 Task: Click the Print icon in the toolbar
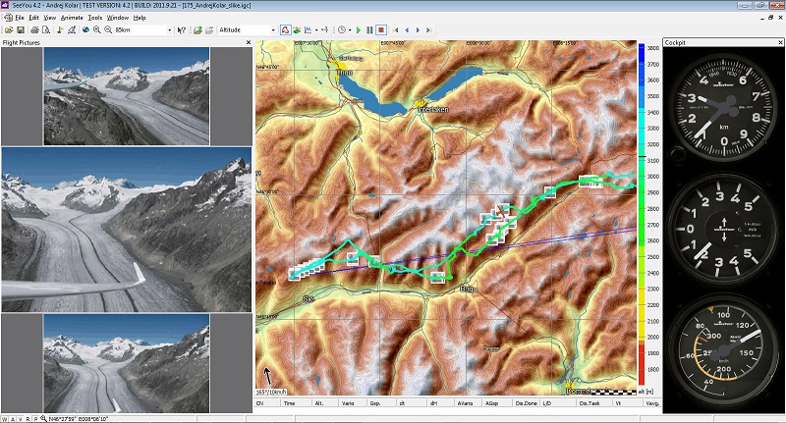[x=33, y=30]
